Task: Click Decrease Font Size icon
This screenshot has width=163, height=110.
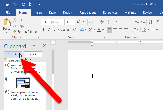Action: coord(84,22)
